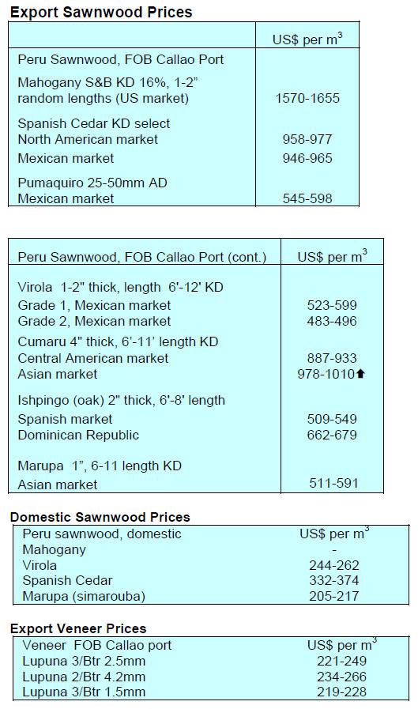
Task: Select the Lupuna 2/Btr 4.2mm price 234-266
Action: coord(341,677)
